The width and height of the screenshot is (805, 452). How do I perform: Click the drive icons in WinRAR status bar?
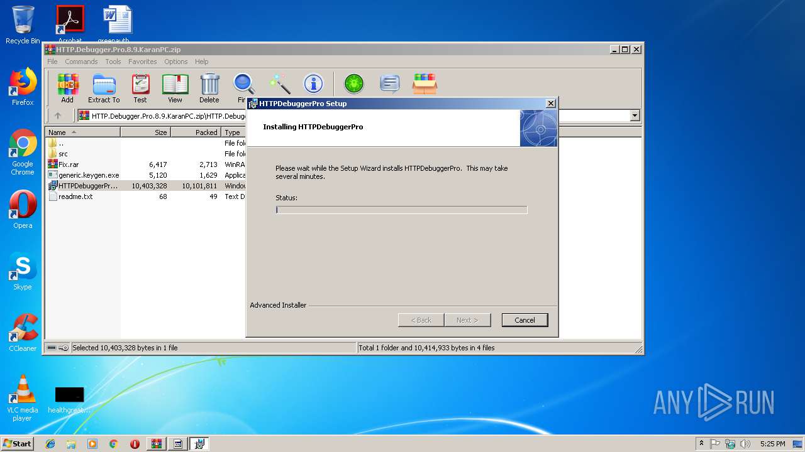[x=58, y=348]
